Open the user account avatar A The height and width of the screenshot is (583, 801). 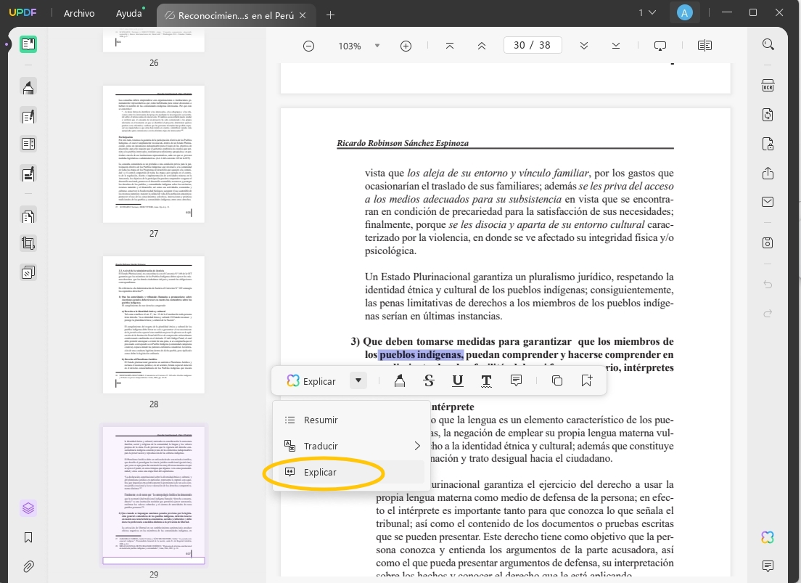[x=684, y=13]
